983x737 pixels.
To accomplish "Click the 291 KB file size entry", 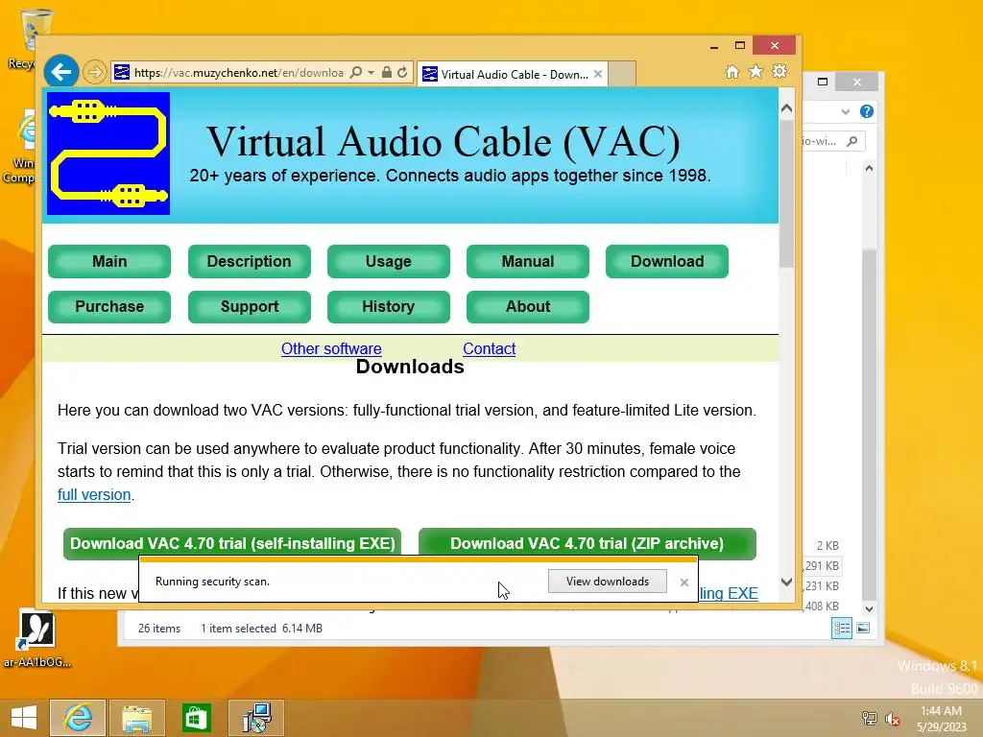I will 822,565.
